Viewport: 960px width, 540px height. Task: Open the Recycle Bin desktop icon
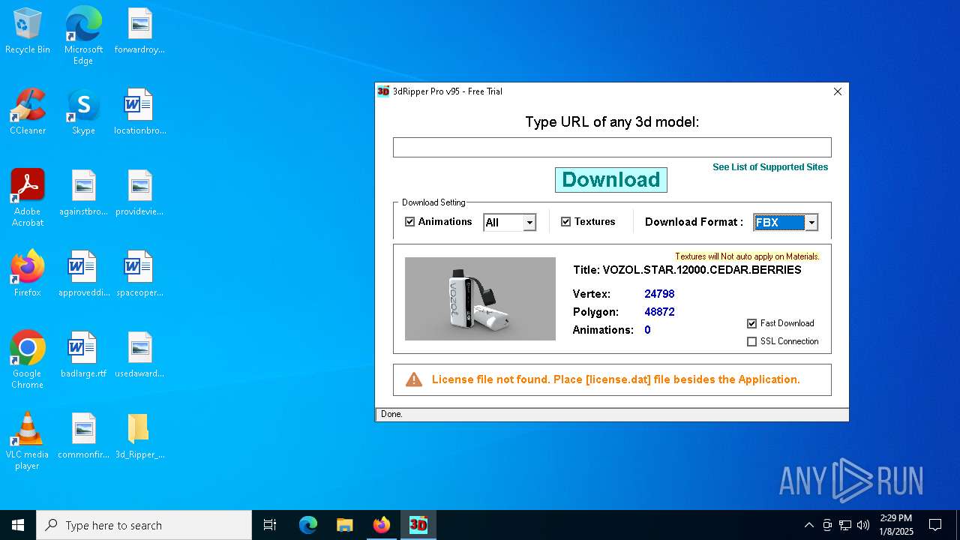point(28,31)
